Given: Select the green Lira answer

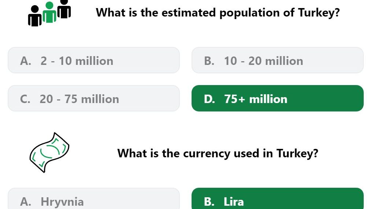Looking at the screenshot, I should [277, 199].
